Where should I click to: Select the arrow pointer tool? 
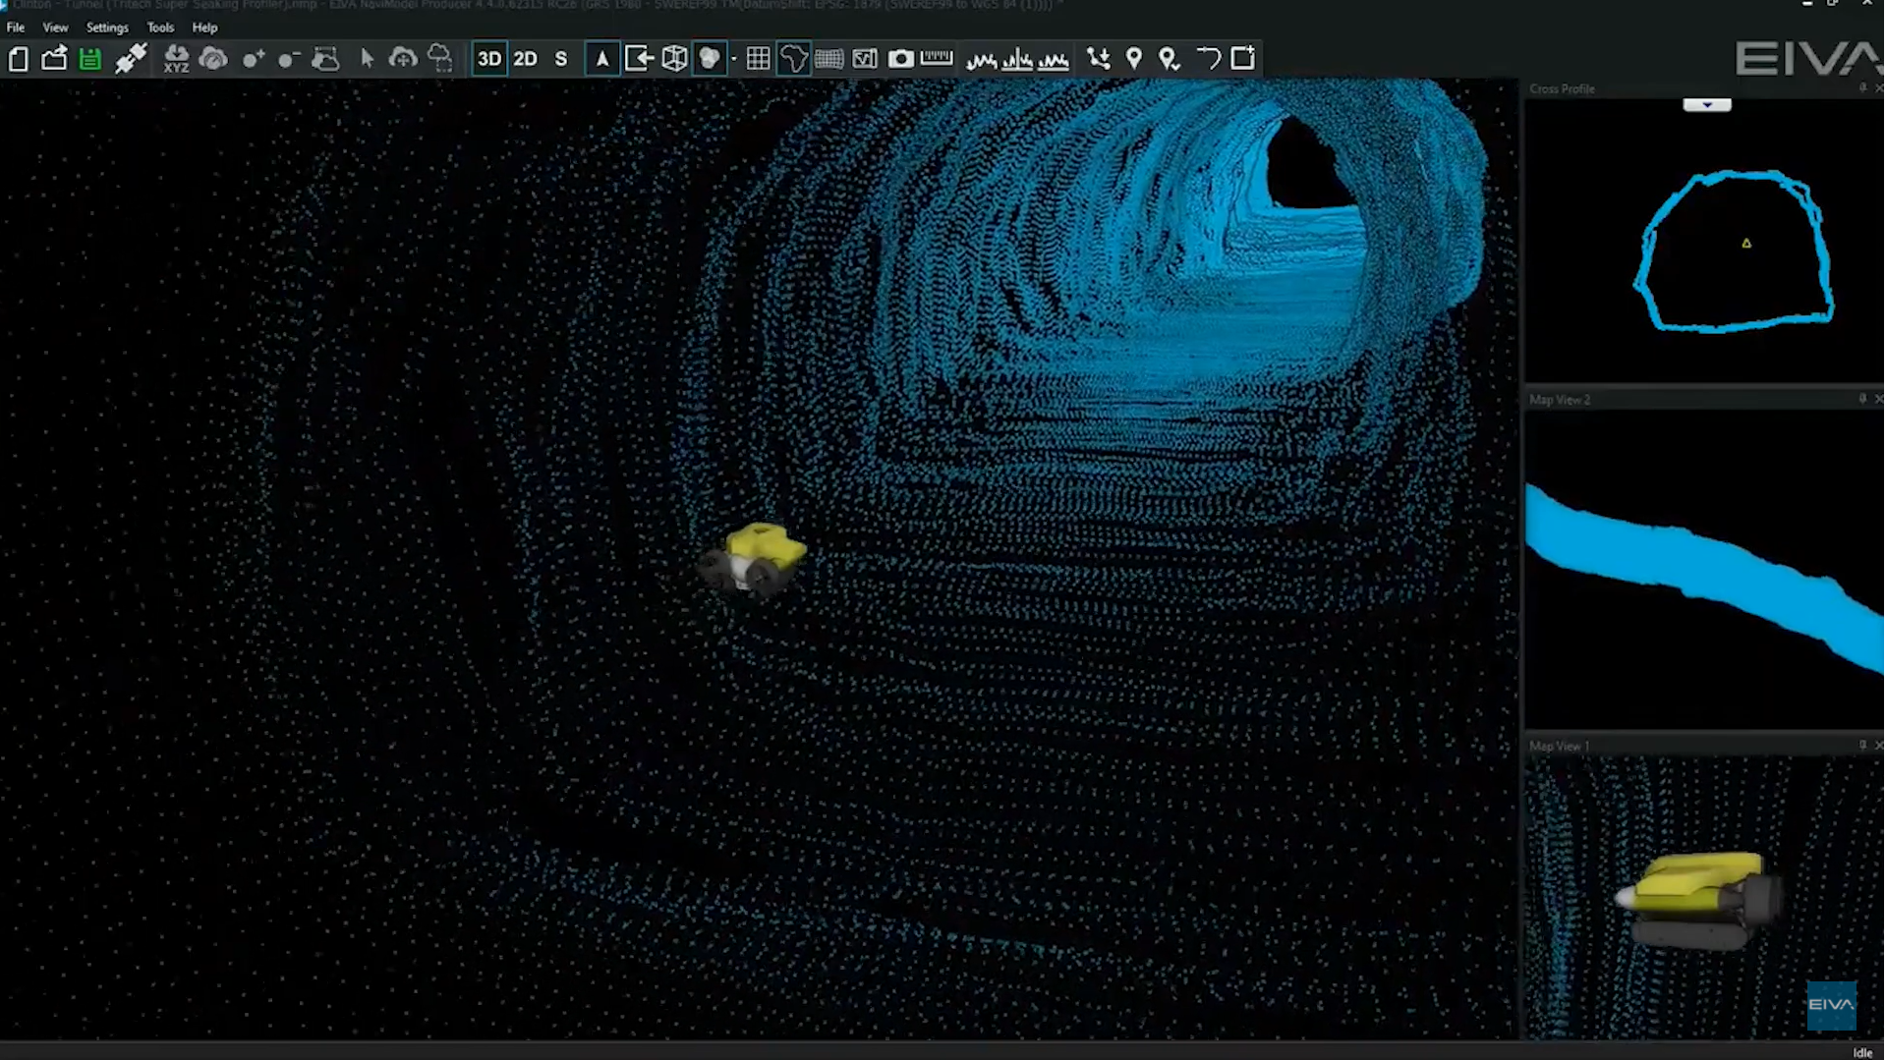[367, 59]
